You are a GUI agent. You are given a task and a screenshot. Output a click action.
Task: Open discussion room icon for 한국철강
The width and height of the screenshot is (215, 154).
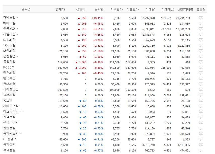pos(201,117)
